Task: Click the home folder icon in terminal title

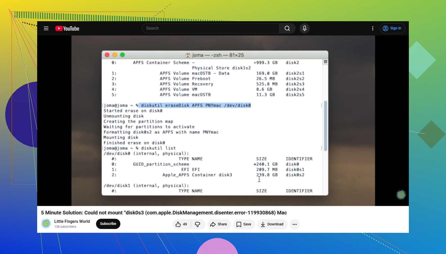Action: click(x=188, y=55)
